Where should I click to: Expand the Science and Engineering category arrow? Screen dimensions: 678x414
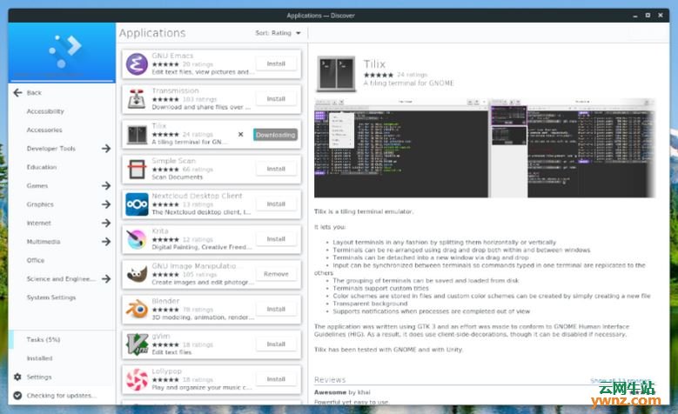(x=106, y=278)
